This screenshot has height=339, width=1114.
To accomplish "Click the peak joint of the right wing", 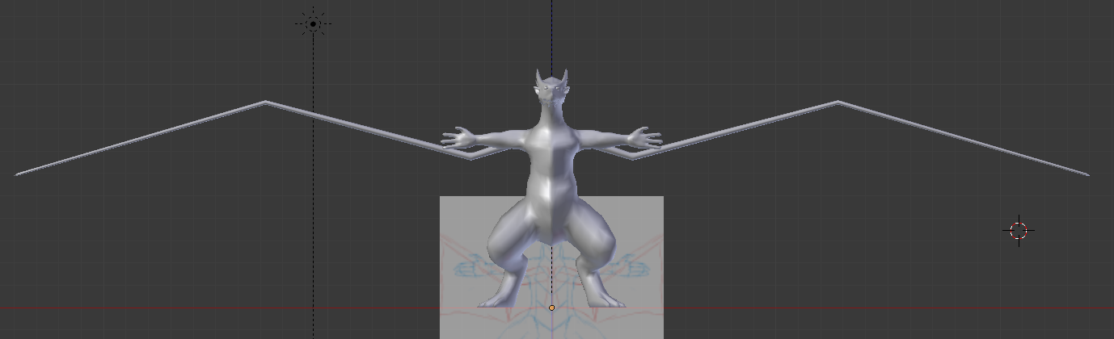I will (x=838, y=103).
